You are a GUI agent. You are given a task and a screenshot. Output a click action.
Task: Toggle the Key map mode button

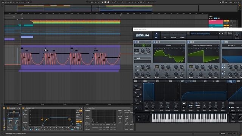tap(226, 2)
